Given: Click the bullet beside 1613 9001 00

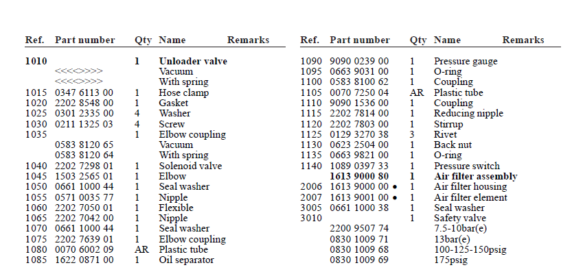Looking at the screenshot, I should (396, 197).
